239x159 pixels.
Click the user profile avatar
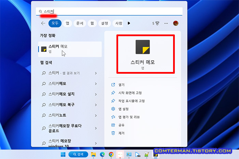[175, 23]
